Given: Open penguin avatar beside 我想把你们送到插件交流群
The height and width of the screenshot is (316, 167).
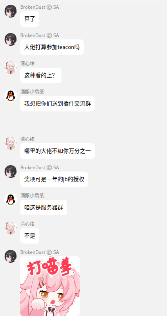Looking at the screenshot, I should click(x=11, y=96).
